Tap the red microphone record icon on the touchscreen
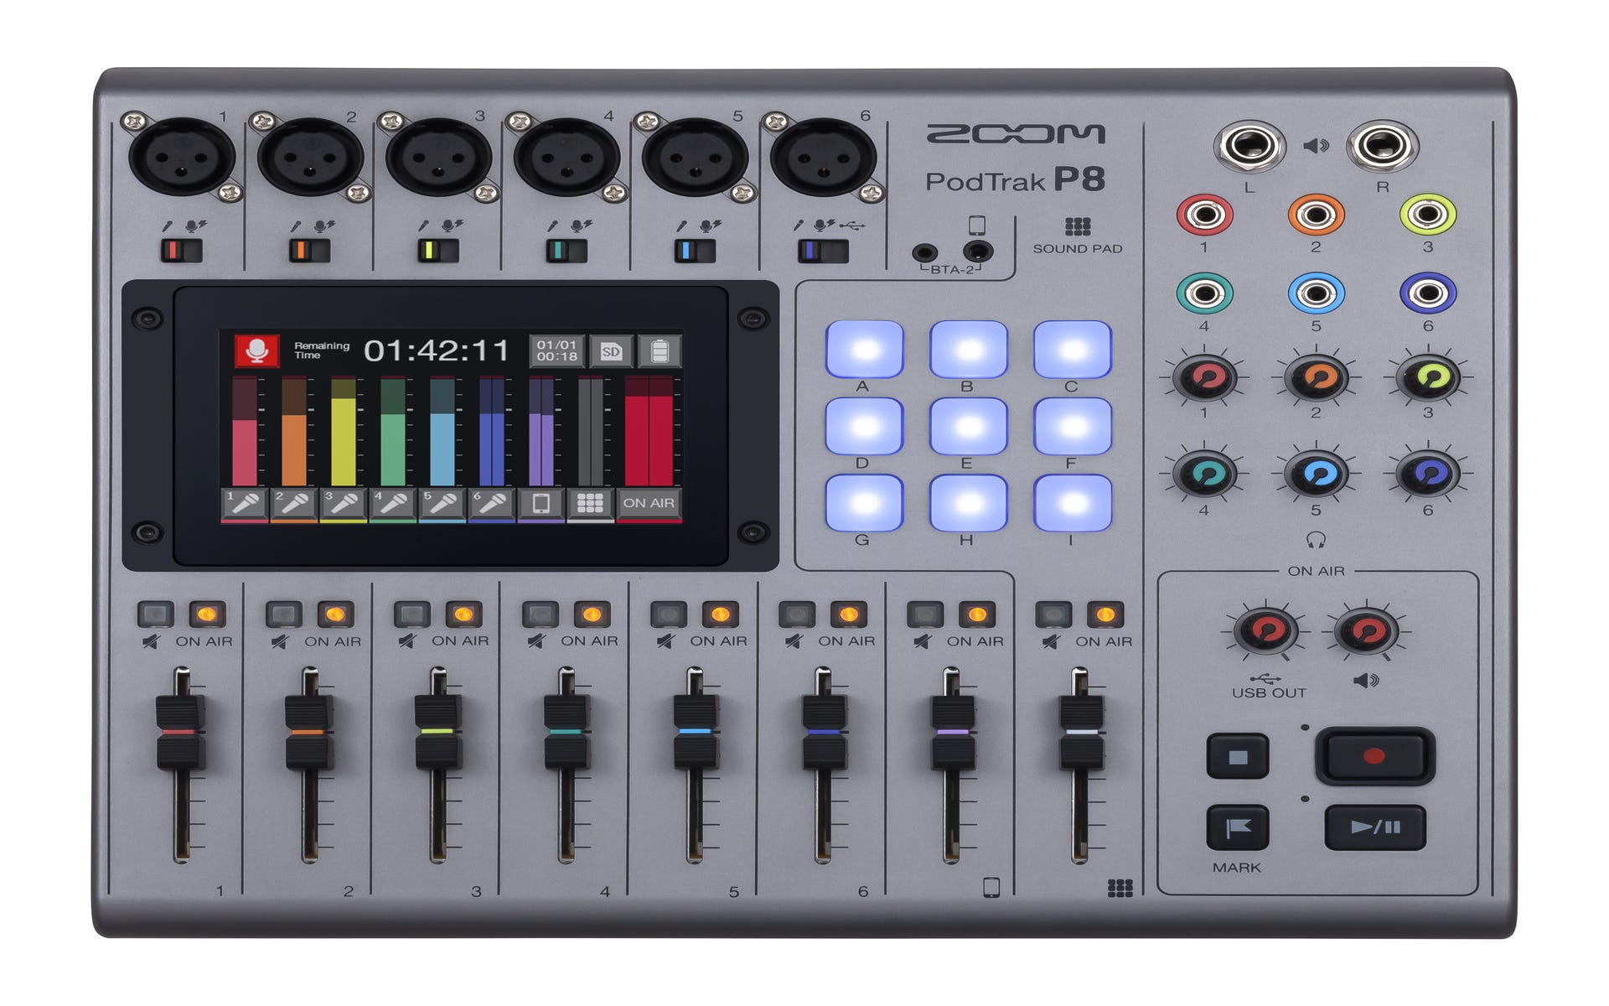1609x1006 pixels. click(x=256, y=350)
